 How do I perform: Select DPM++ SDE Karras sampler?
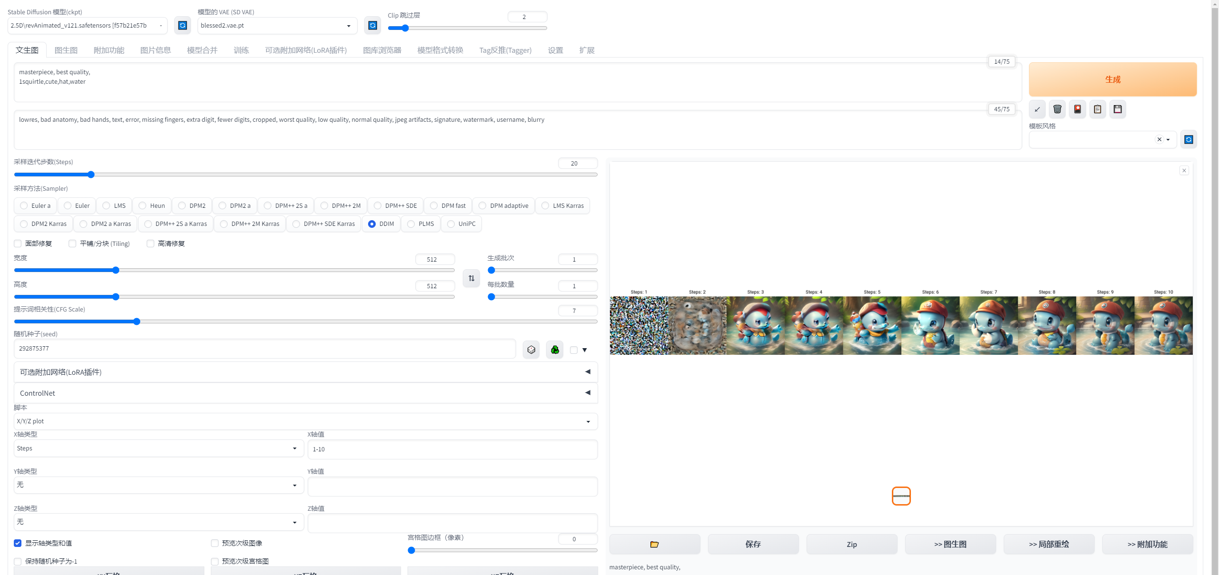(324, 224)
